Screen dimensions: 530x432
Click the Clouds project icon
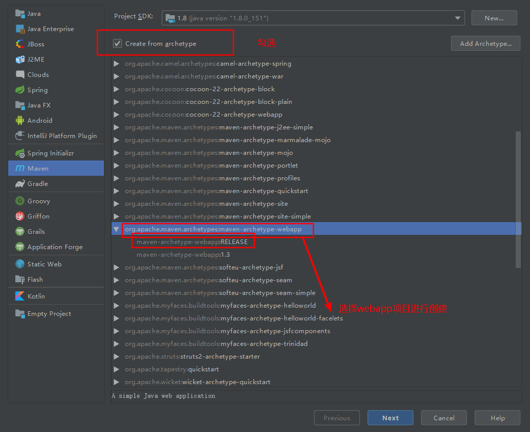[x=20, y=75]
